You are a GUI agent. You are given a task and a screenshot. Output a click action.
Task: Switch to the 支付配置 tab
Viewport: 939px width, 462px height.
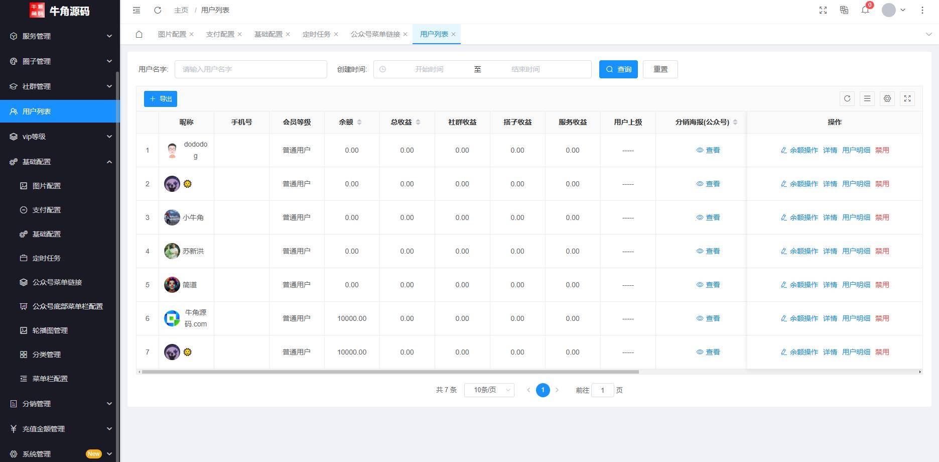coord(220,34)
